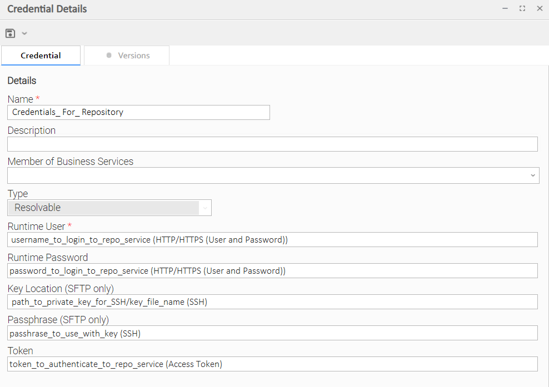The height and width of the screenshot is (387, 549).
Task: Maximize the Credential Details window
Action: pos(522,8)
